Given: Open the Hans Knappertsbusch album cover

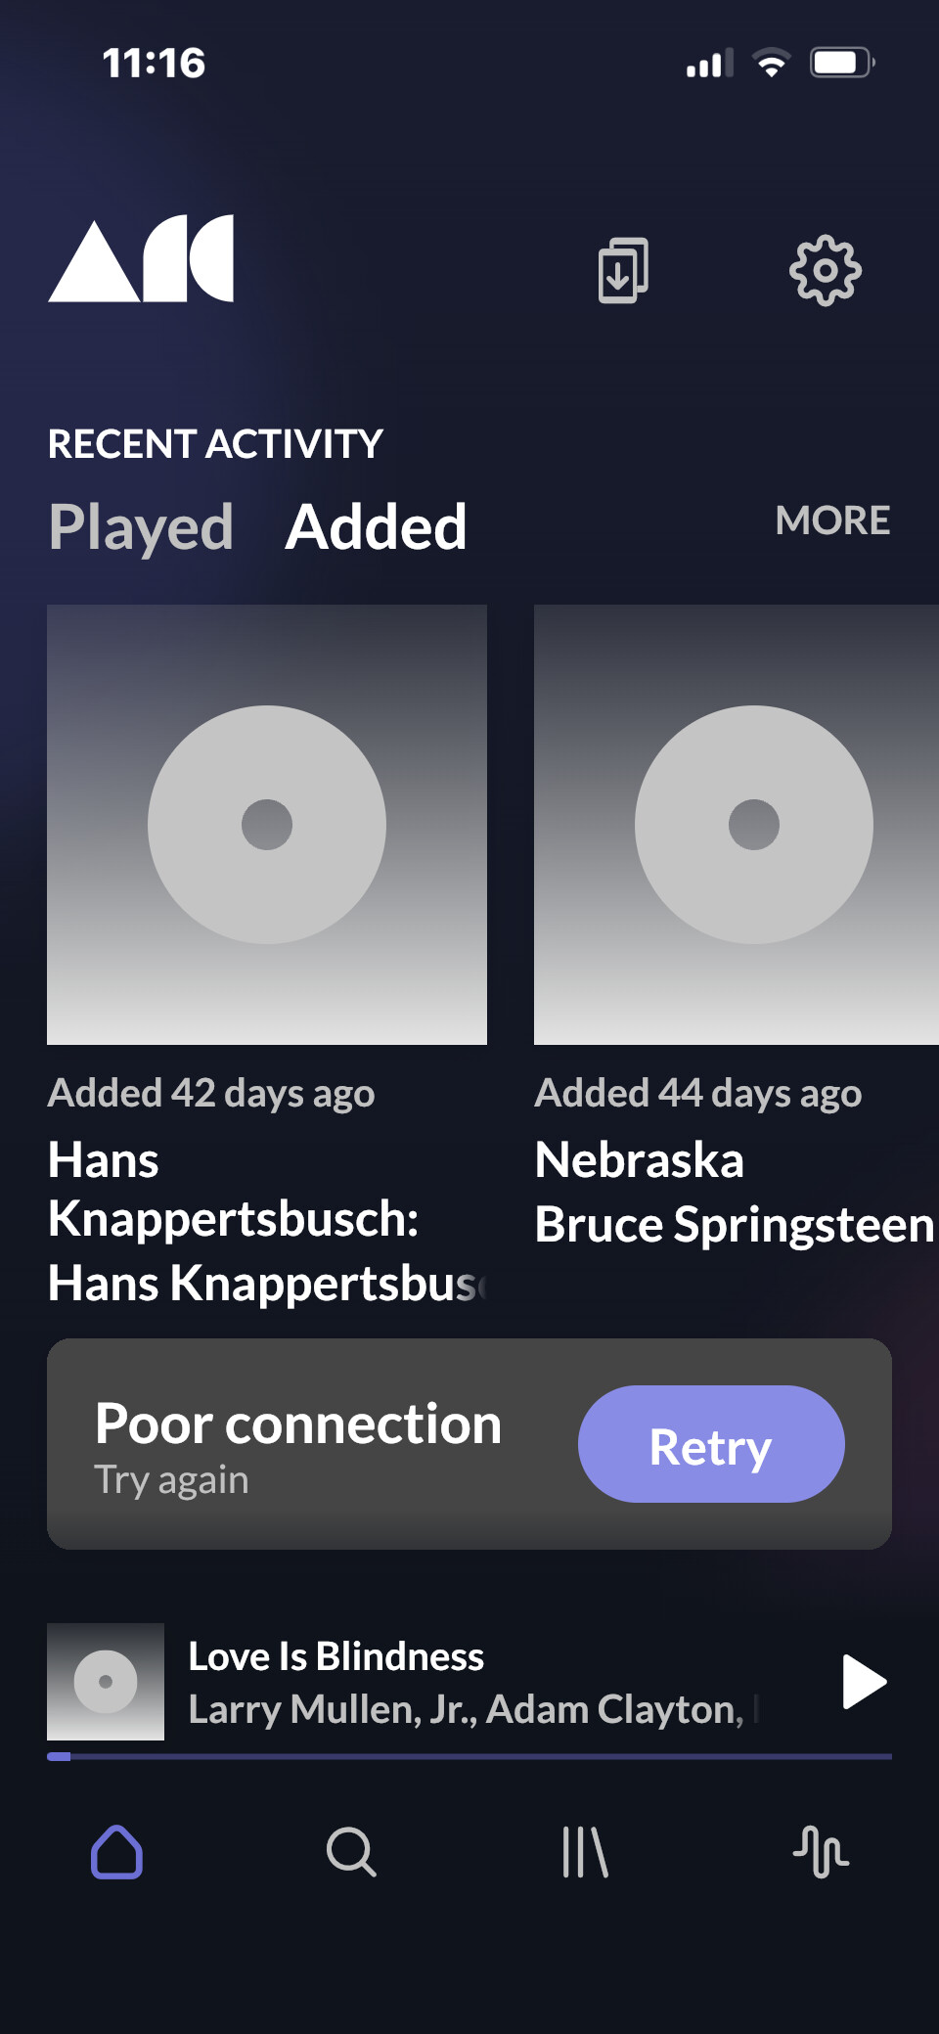Looking at the screenshot, I should coord(267,825).
